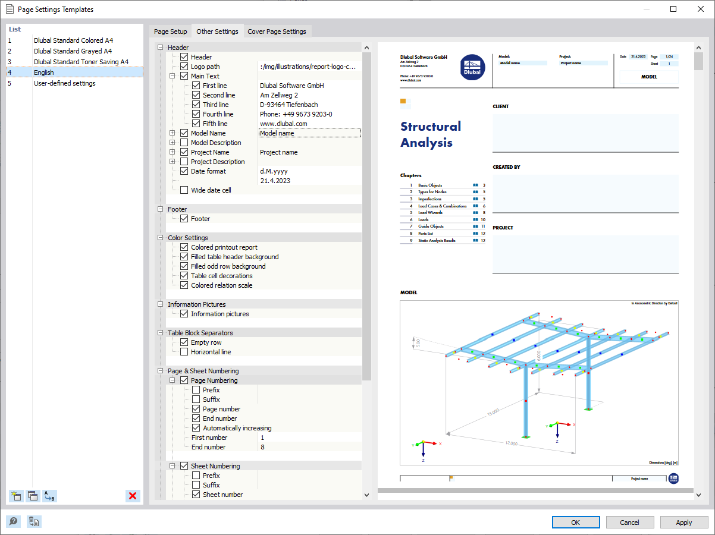Create a new page settings template
The width and height of the screenshot is (715, 535).
[15, 496]
